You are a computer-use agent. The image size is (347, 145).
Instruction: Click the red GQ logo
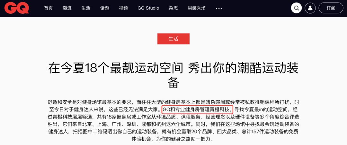17,8
